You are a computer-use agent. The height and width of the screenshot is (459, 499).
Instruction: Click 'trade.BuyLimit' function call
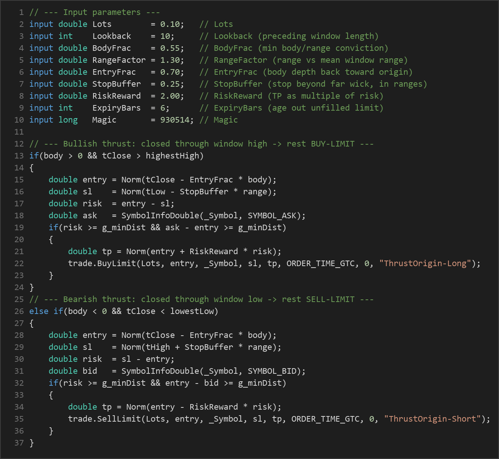click(102, 264)
